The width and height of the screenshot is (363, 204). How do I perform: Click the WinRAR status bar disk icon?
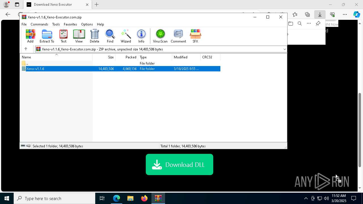click(23, 146)
